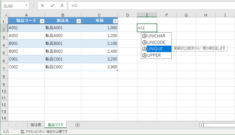Screen dimensions: 235x135
Task: Select column D header
Action: pos(128,15)
